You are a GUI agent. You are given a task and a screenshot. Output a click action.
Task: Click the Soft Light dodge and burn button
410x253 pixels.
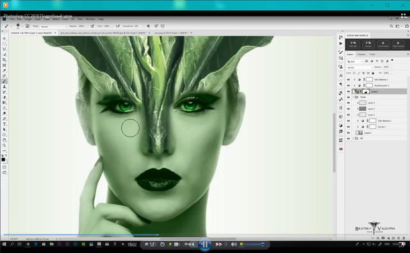point(353,44)
